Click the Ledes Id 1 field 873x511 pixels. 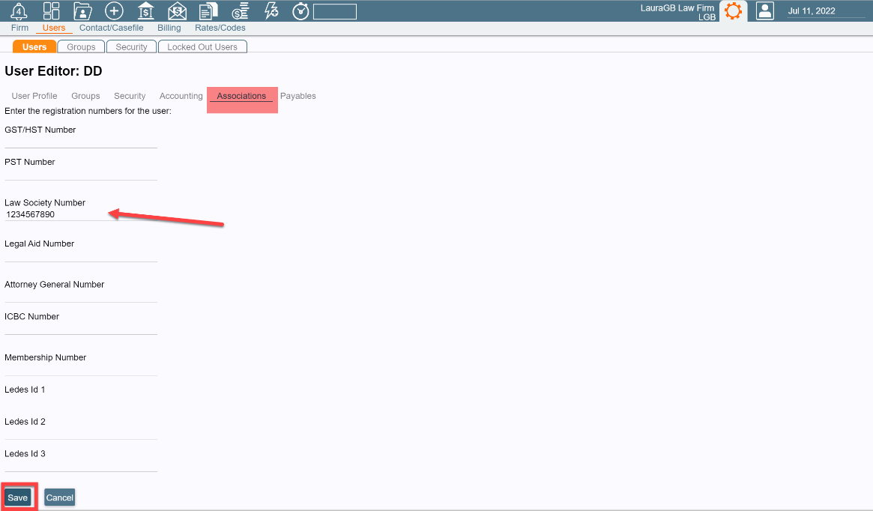pyautogui.click(x=81, y=402)
